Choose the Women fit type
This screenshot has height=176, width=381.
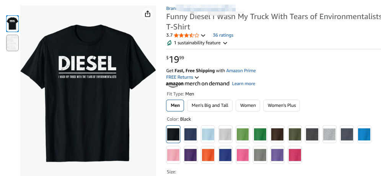(248, 105)
